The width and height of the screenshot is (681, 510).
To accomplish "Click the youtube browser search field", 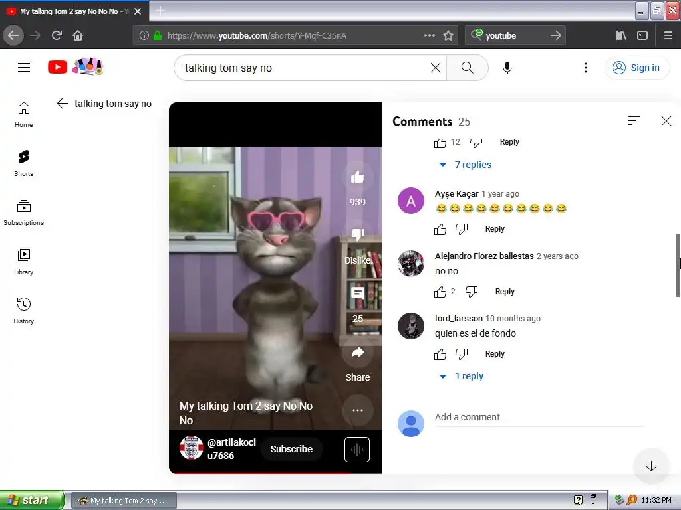I will pyautogui.click(x=515, y=35).
